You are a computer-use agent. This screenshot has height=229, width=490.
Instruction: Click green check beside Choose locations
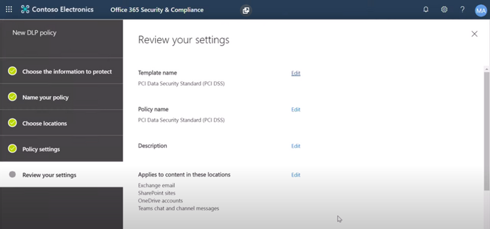click(12, 123)
